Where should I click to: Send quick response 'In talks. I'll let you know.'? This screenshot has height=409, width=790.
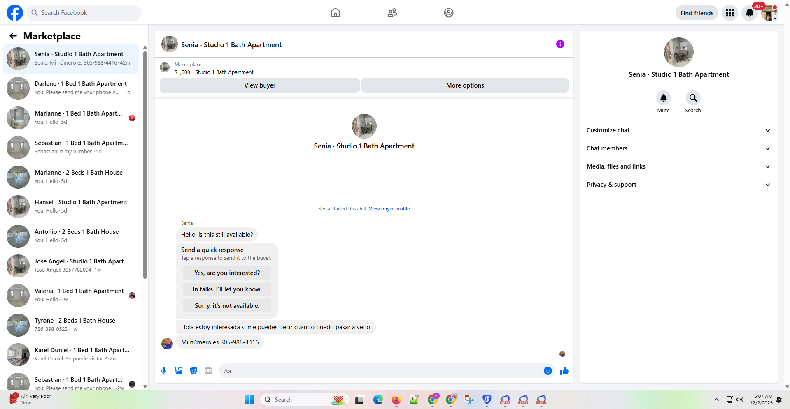[227, 289]
